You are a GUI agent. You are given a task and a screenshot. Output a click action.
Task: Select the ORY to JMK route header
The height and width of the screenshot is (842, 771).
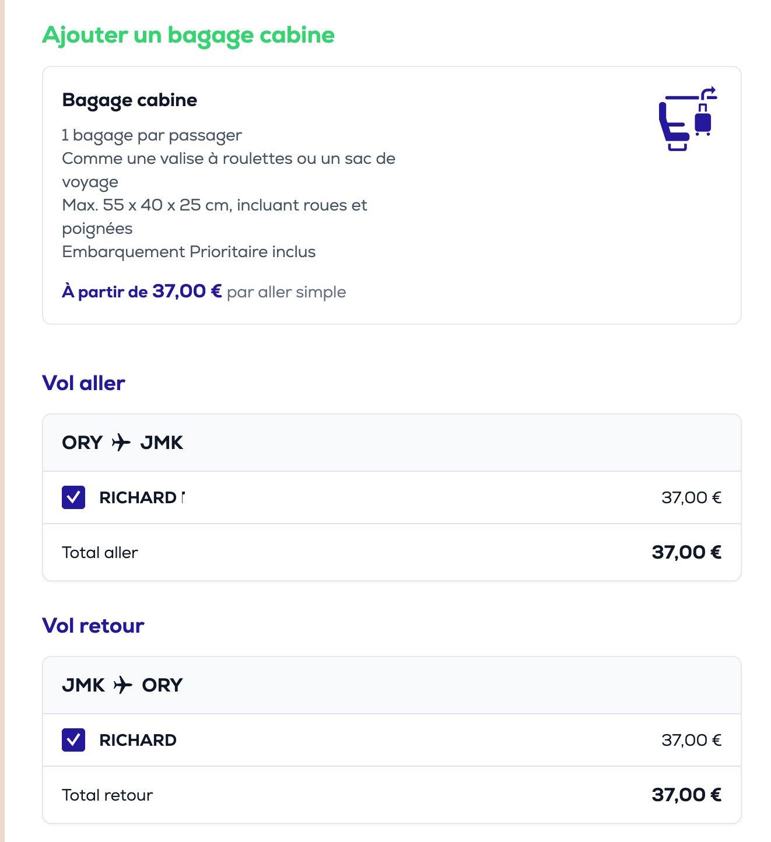coord(392,443)
